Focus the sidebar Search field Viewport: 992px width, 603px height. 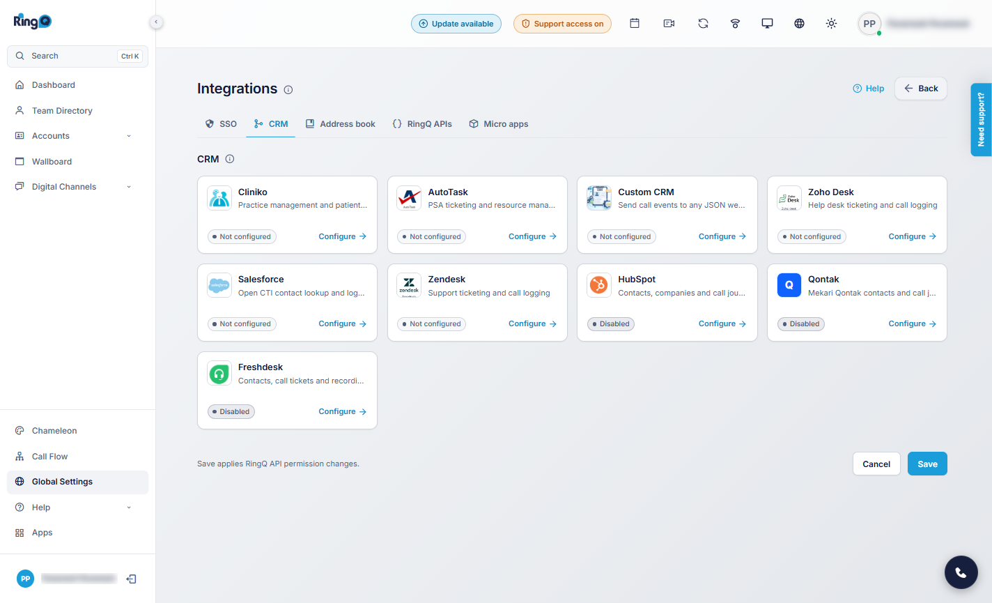click(x=77, y=56)
